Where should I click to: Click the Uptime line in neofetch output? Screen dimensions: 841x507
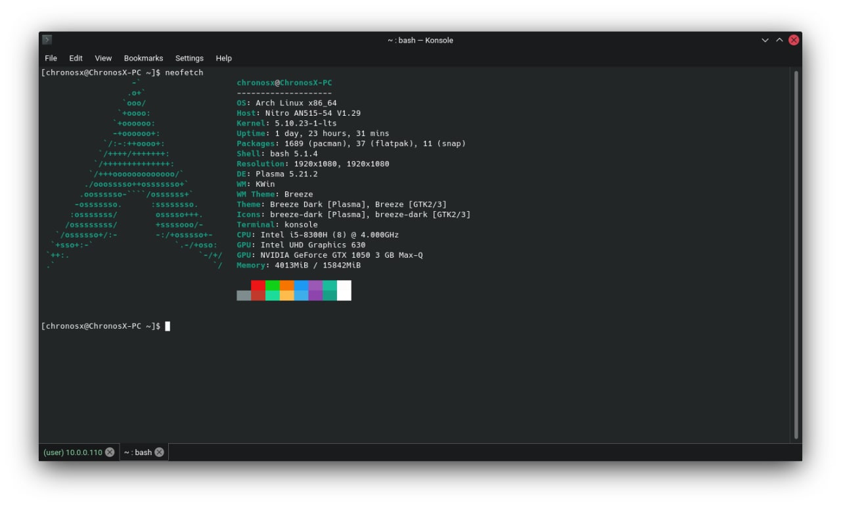(x=313, y=133)
